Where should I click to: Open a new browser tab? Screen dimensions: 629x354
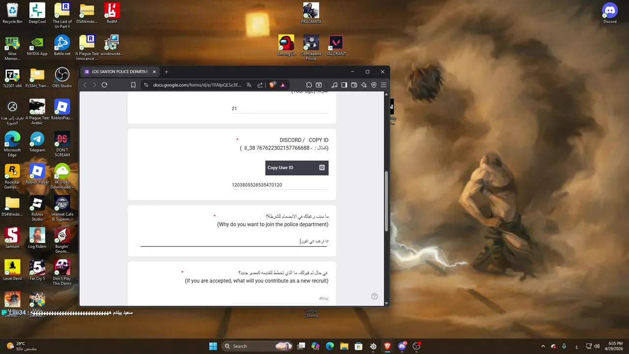pyautogui.click(x=166, y=72)
